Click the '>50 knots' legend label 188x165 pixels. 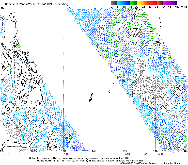pyautogui.click(x=181, y=7)
